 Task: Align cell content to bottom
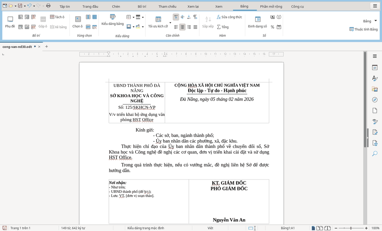(189, 17)
